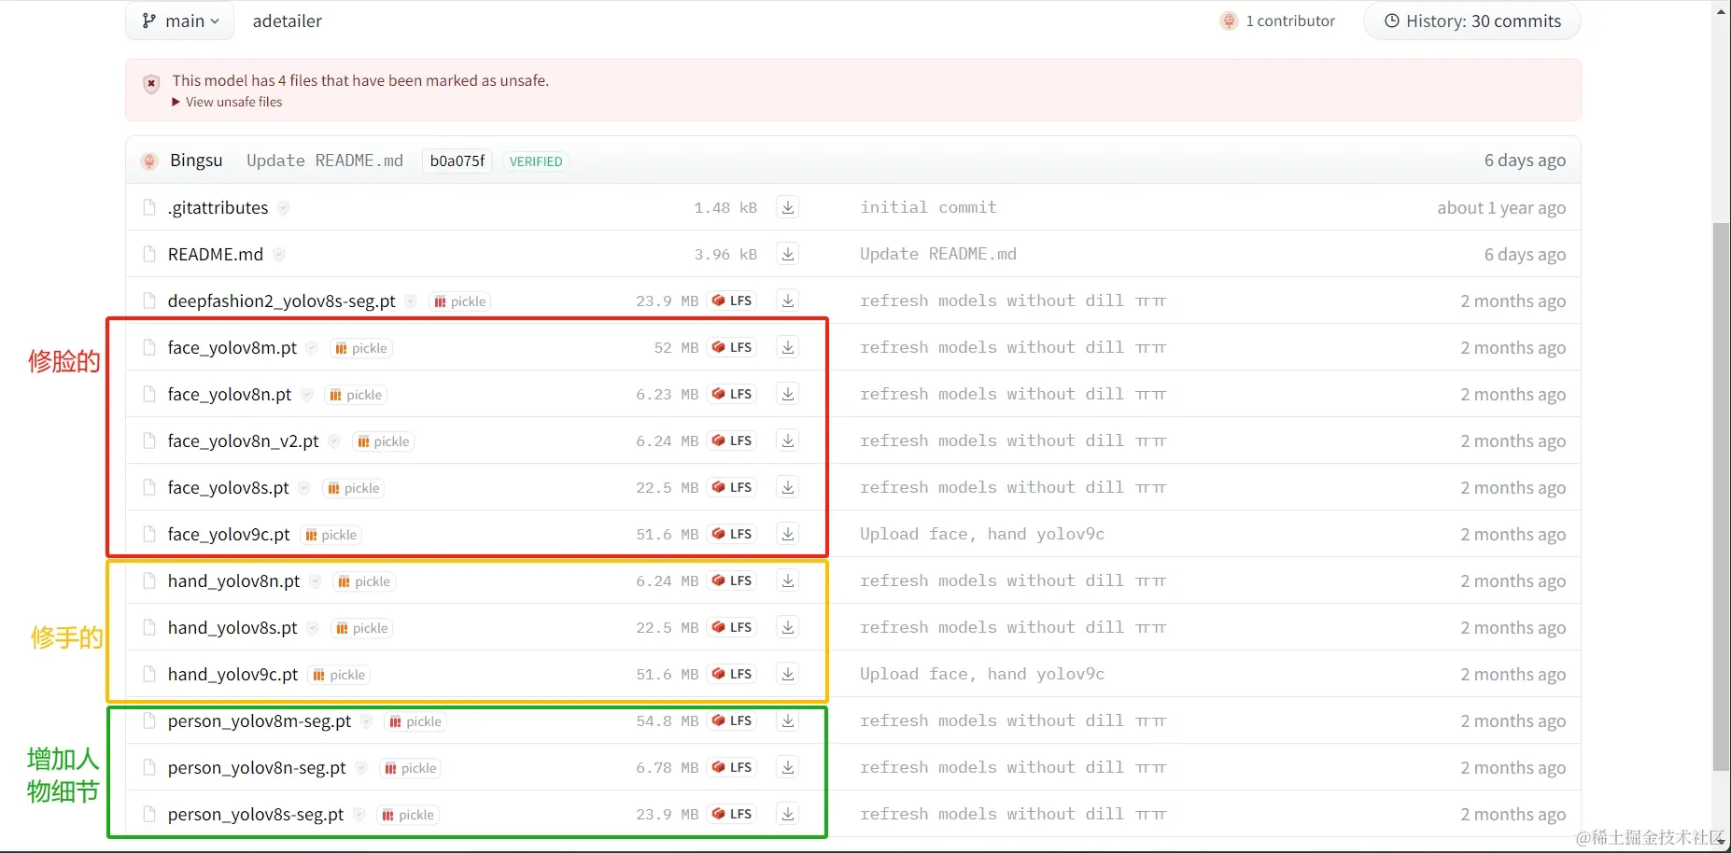Open the initial commit message link
This screenshot has width=1731, height=853.
point(928,207)
